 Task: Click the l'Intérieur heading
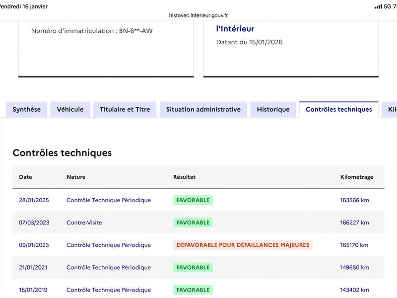(x=235, y=29)
